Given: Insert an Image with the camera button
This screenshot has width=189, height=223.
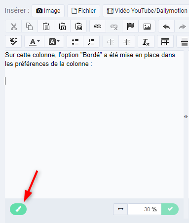Looking at the screenshot, I should point(48,11).
